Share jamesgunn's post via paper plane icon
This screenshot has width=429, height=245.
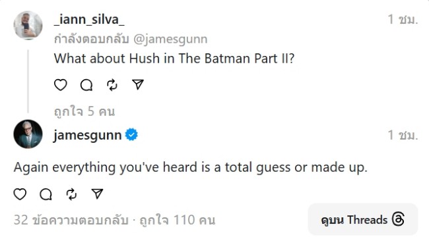point(97,194)
